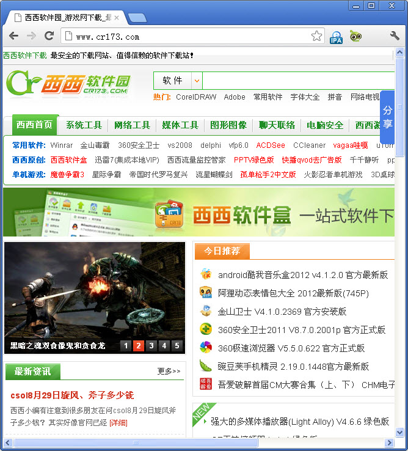Show slide 5 in the slideshow
The height and width of the screenshot is (451, 408).
tap(177, 346)
